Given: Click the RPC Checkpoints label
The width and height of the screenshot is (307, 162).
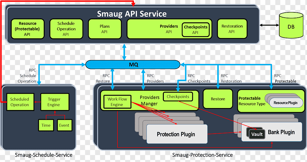Looking at the screenshot, I should (199, 78).
